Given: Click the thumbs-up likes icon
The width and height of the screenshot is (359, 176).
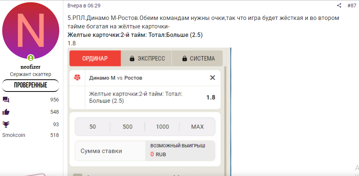Looking at the screenshot, I should point(6,112).
